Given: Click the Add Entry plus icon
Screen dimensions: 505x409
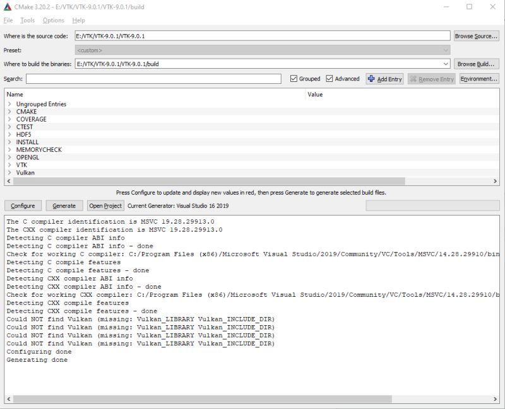Looking at the screenshot, I should pos(372,78).
